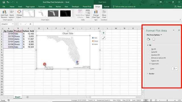Select Fill & Line bucket icon

click(148, 39)
